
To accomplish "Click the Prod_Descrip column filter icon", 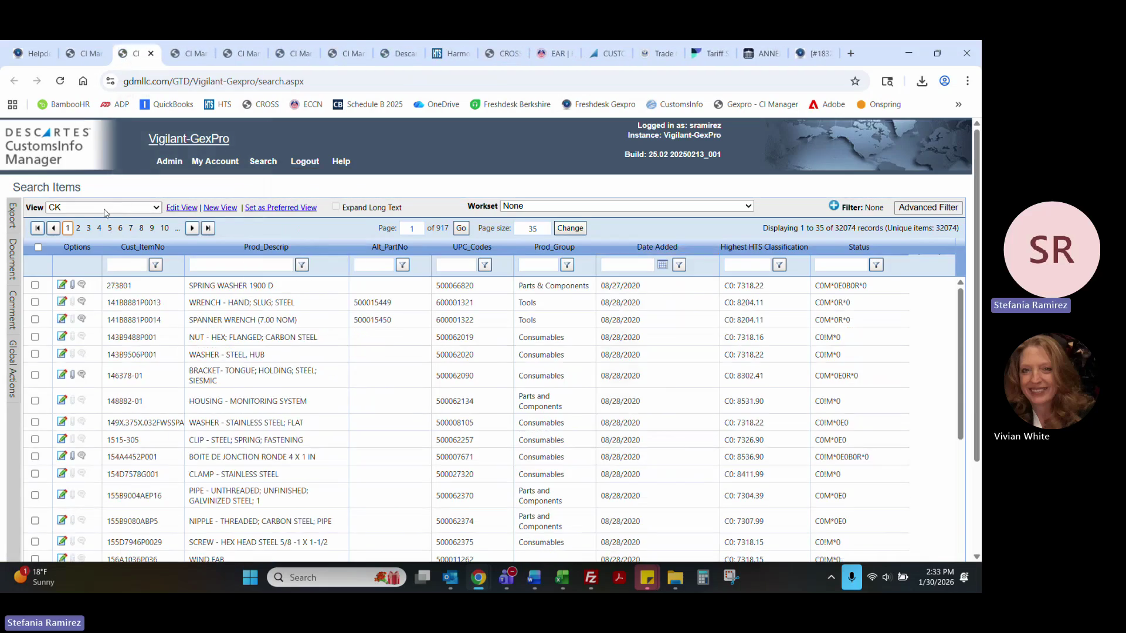I will click(301, 265).
